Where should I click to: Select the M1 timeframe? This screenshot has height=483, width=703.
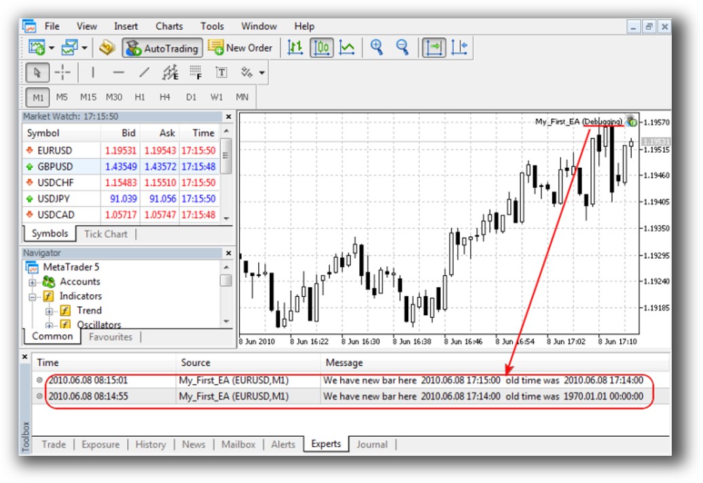tap(37, 97)
